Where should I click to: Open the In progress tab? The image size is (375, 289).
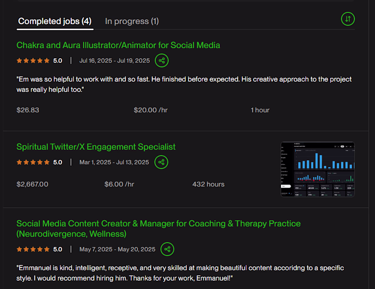click(132, 21)
